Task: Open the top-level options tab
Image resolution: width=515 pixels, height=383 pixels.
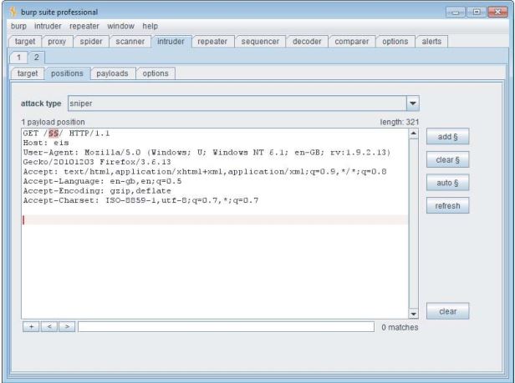Action: pyautogui.click(x=395, y=42)
